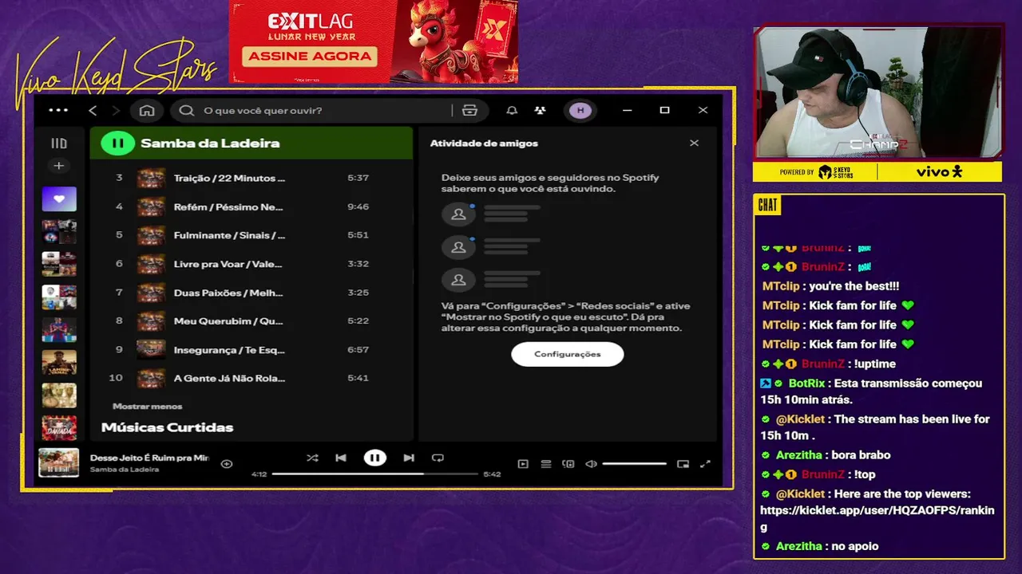
Task: Click track 3 duration '5:37'
Action: tap(358, 178)
